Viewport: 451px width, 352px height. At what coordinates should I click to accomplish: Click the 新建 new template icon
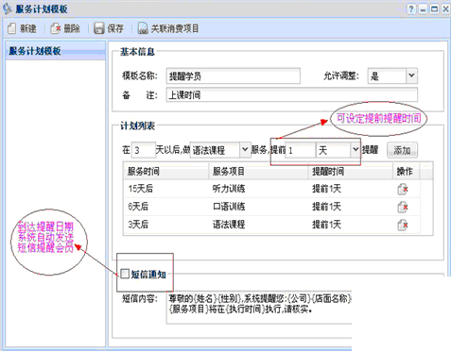point(12,28)
